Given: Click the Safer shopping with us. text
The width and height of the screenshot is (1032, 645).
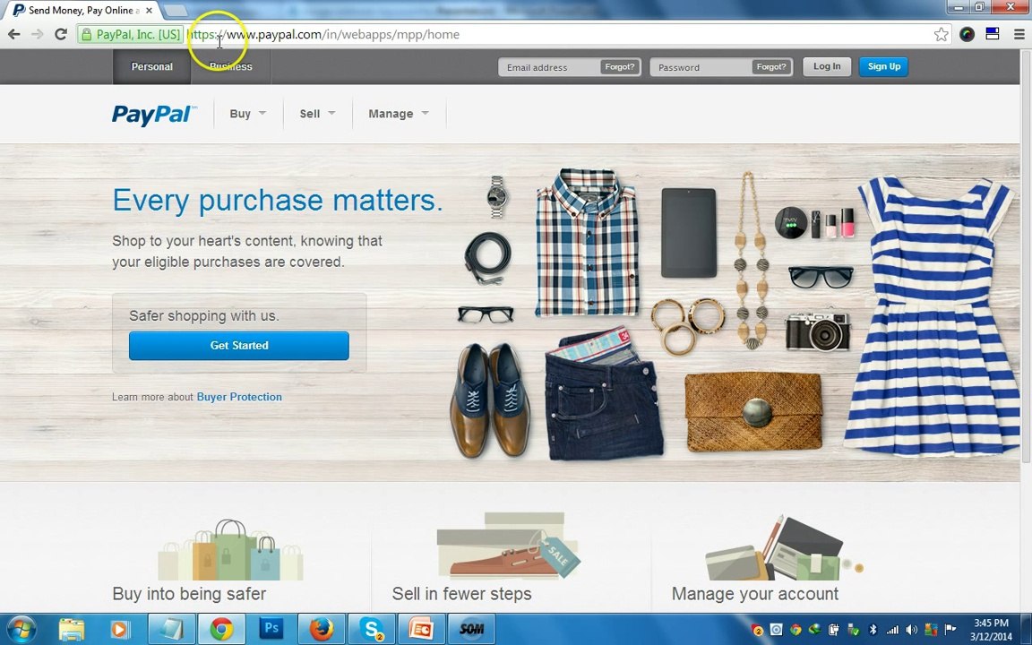Looking at the screenshot, I should 204,316.
